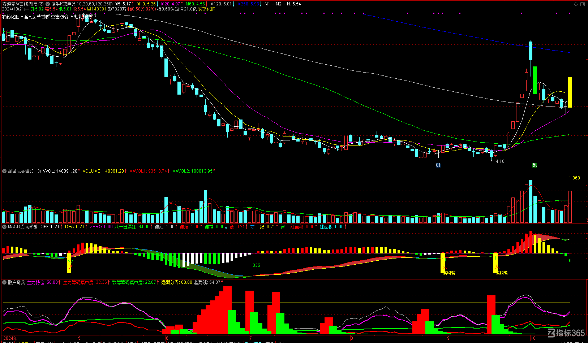
Task: Select the tall green candle near October
Action: [535, 80]
